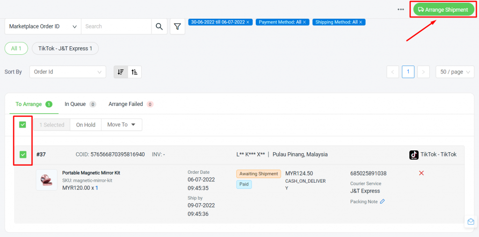Viewport: 479px width, 237px height.
Task: Click the Arrange Shipment button
Action: pyautogui.click(x=443, y=9)
